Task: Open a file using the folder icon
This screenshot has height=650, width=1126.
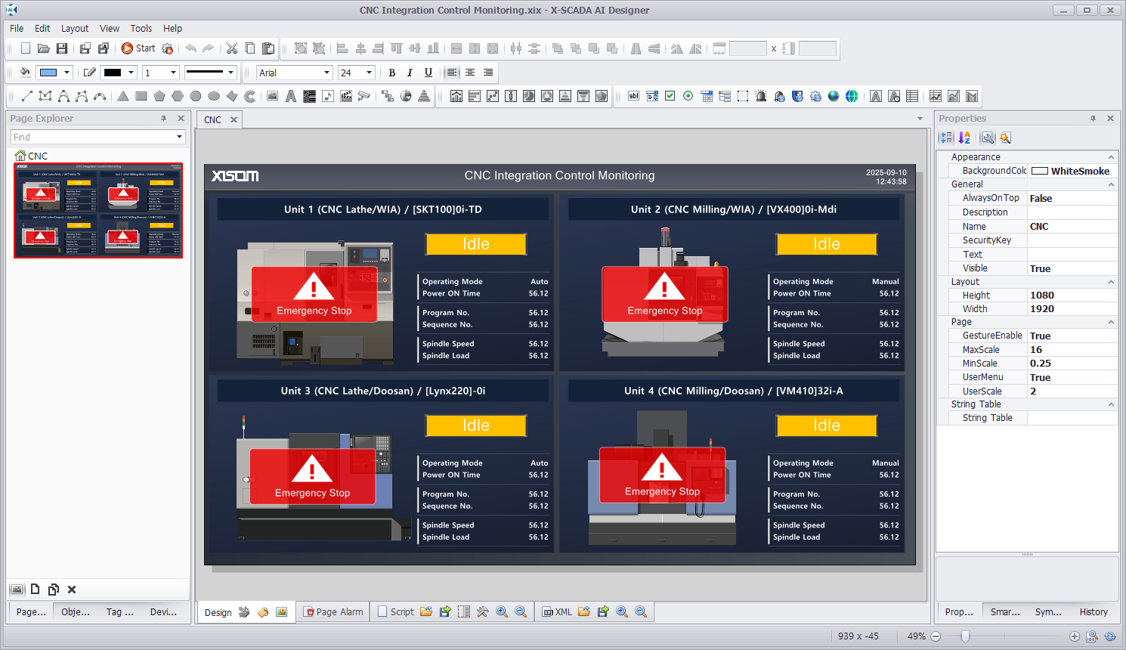Action: [44, 48]
